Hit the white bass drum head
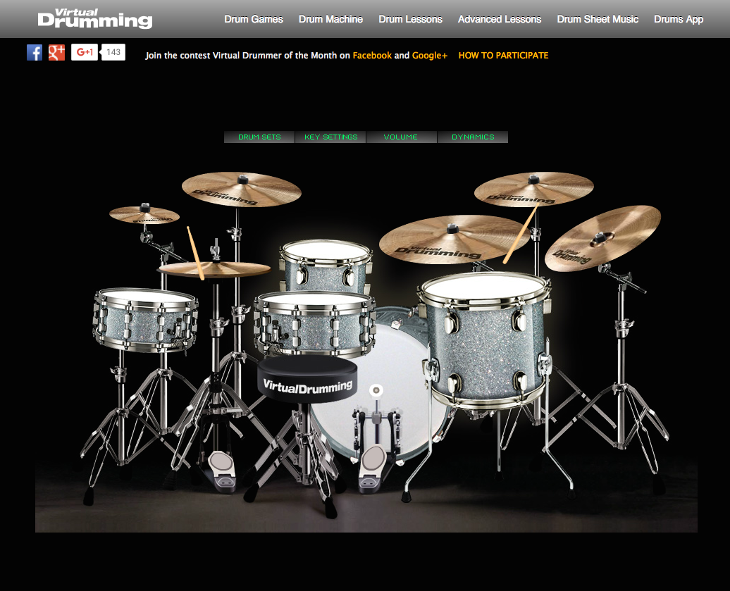This screenshot has height=591, width=730. (x=396, y=368)
